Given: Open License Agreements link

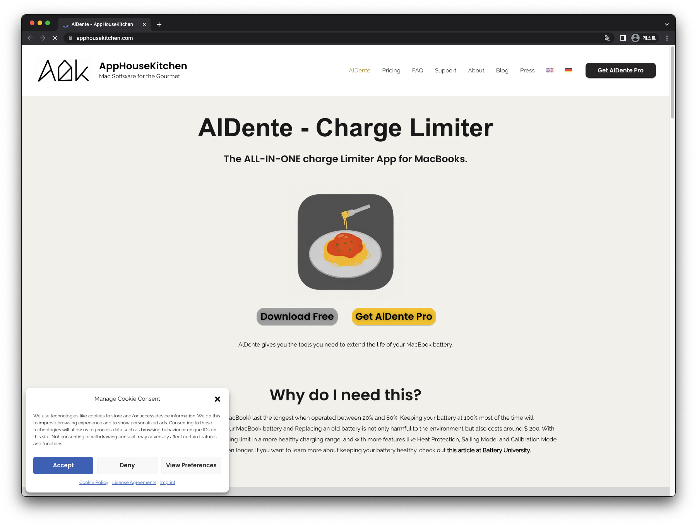Looking at the screenshot, I should coord(134,482).
